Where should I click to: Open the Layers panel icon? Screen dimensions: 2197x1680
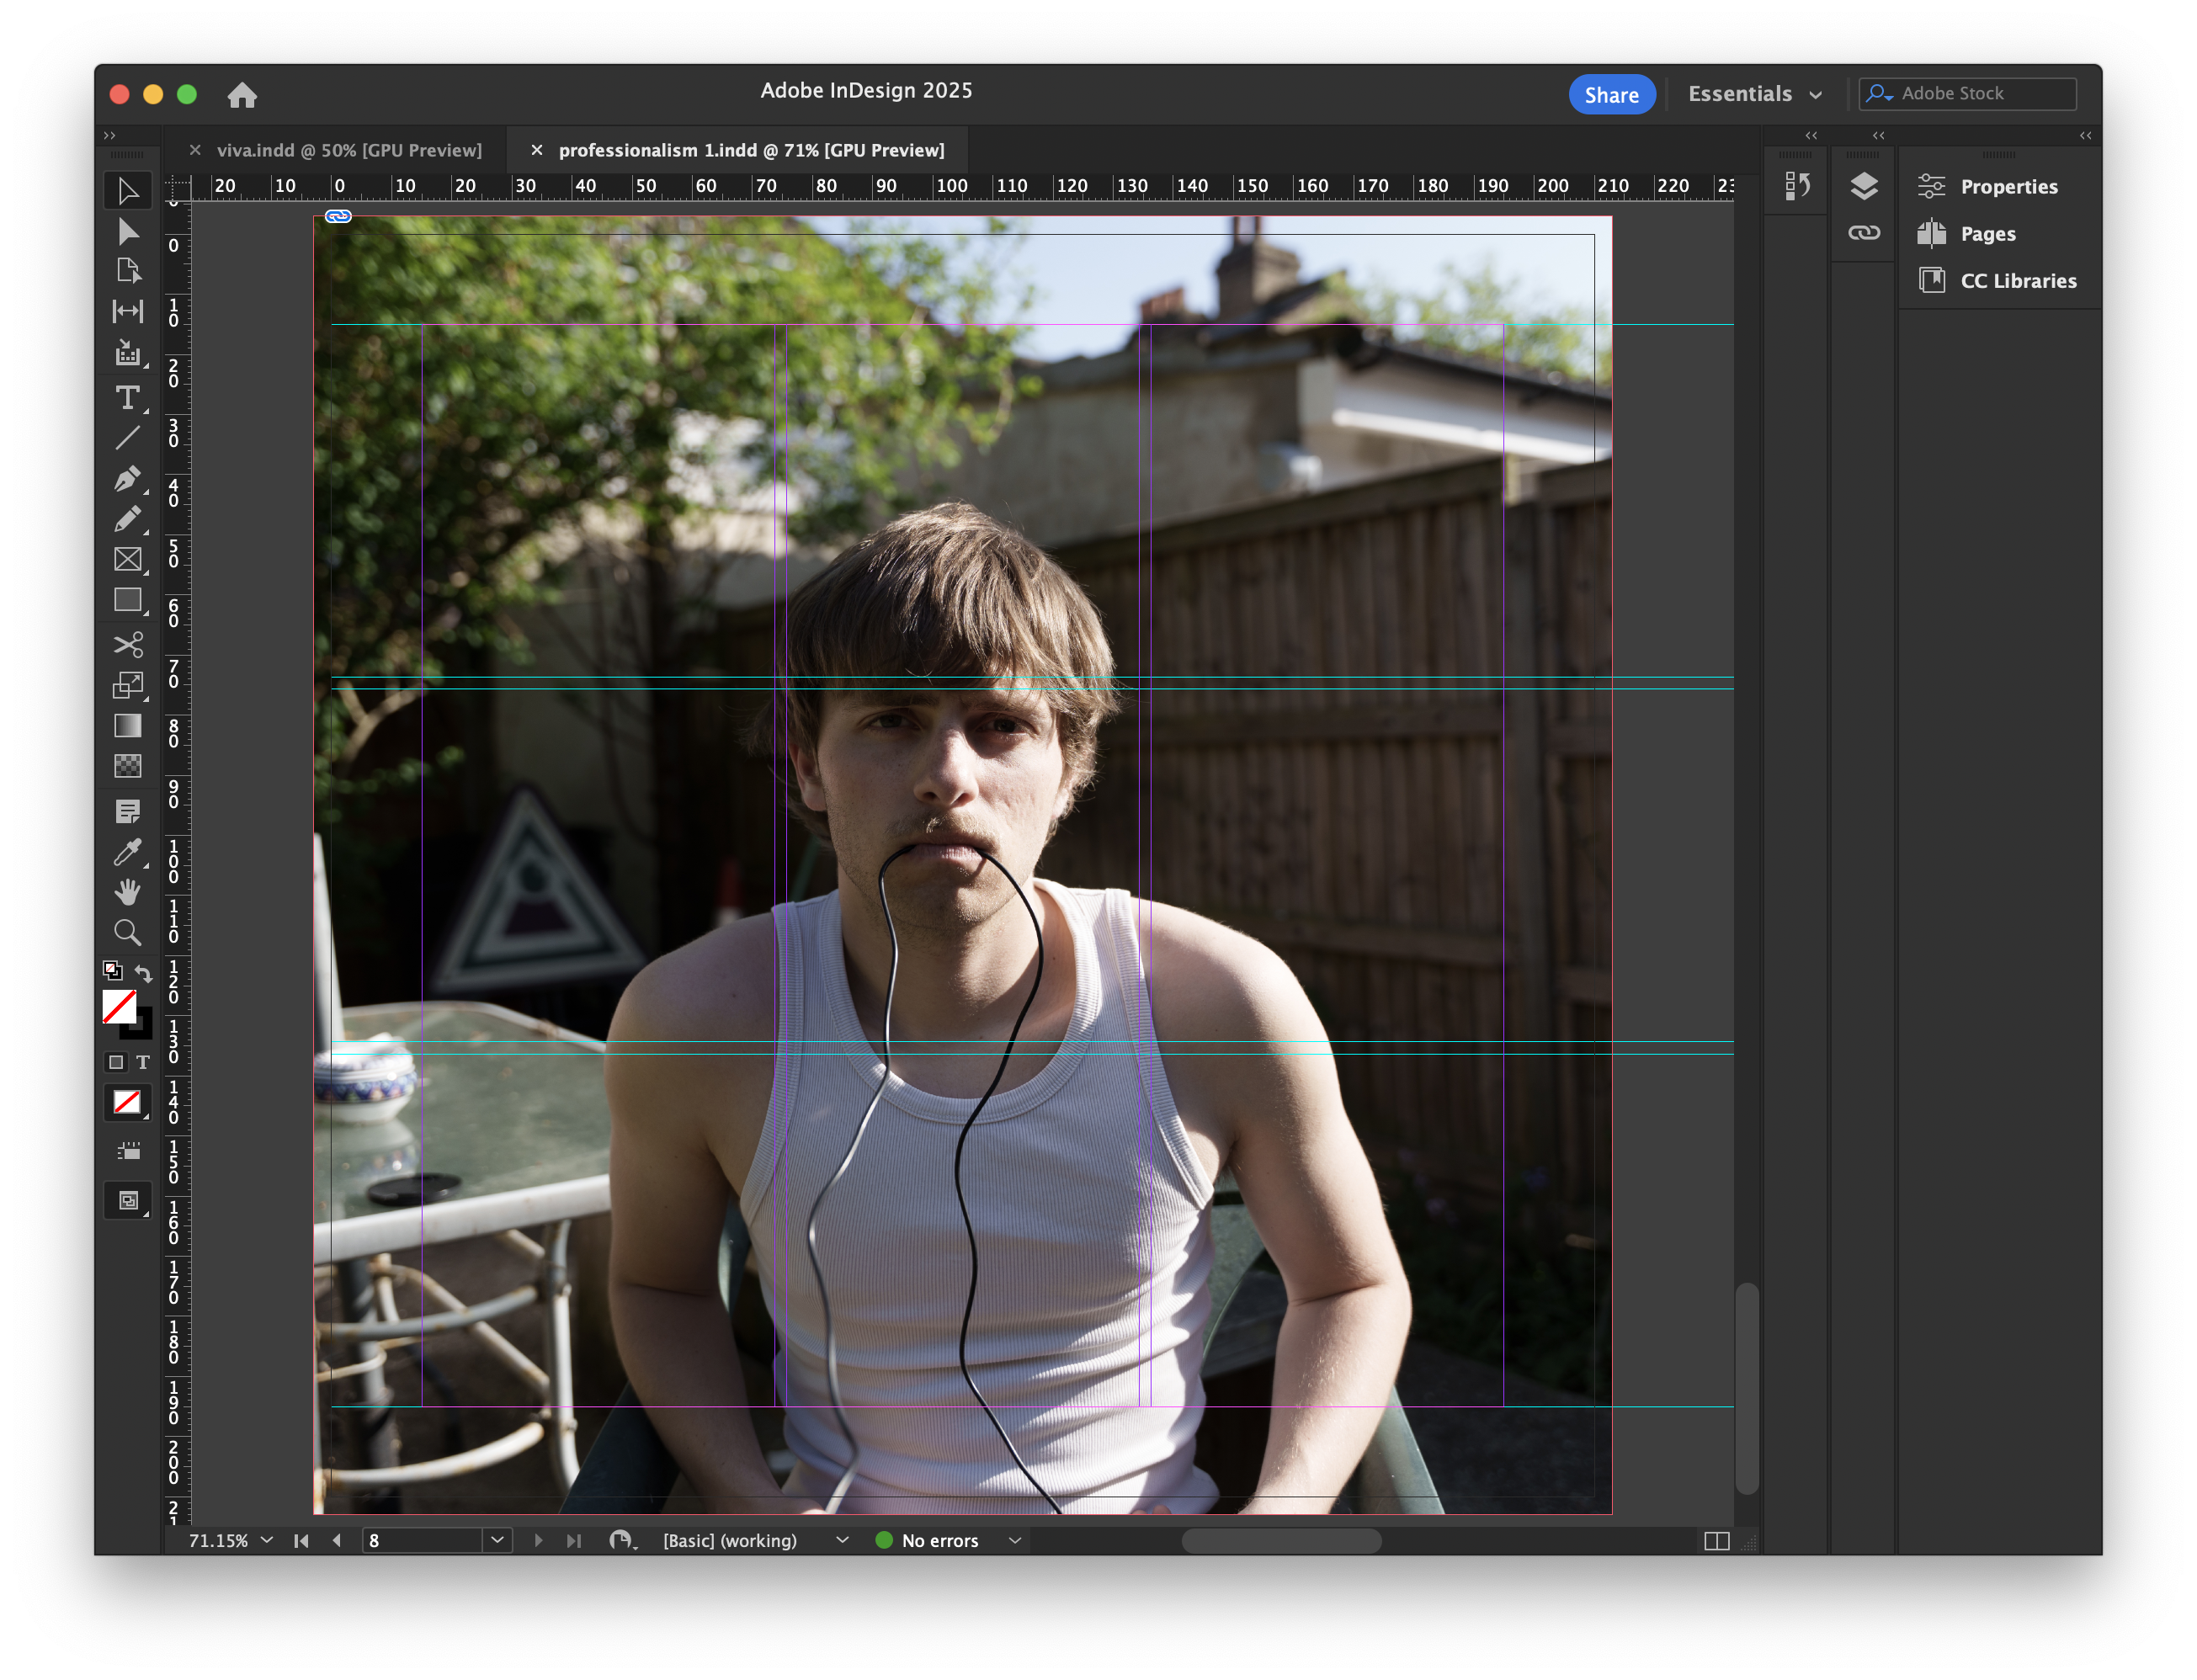1864,186
